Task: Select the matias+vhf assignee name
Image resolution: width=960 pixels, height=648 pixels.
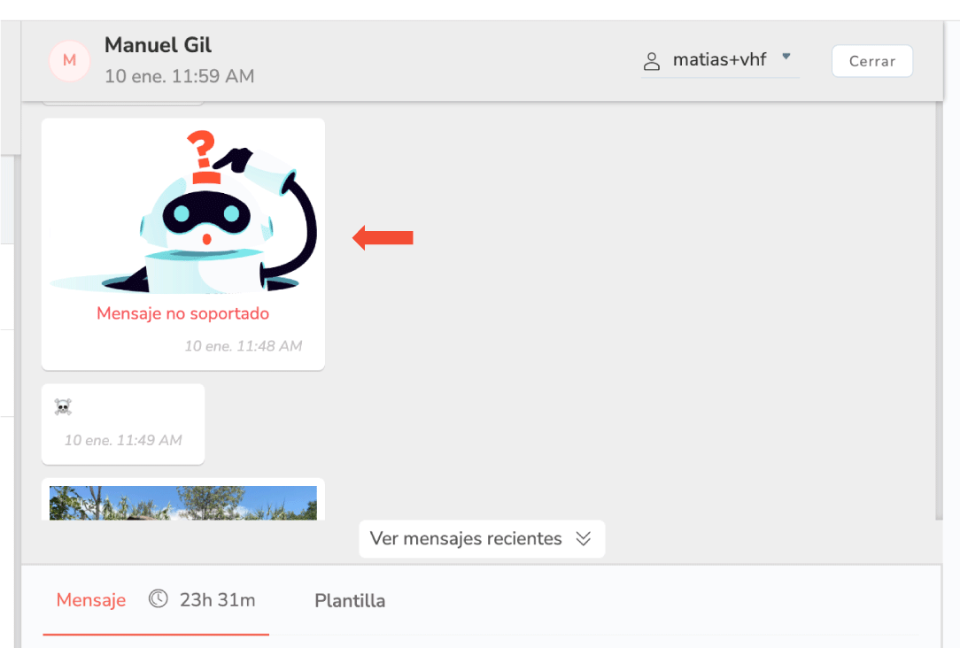Action: point(719,59)
